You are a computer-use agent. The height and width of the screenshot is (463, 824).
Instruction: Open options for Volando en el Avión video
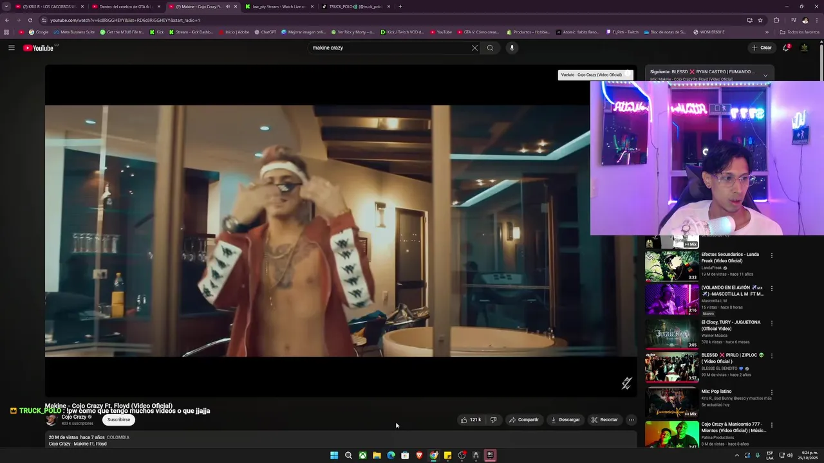point(771,289)
